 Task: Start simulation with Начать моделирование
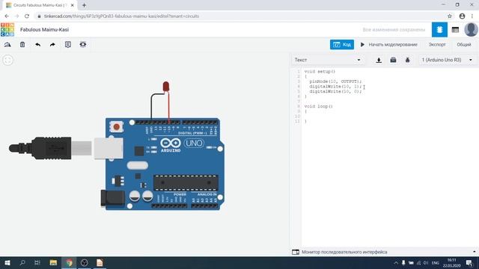coord(388,45)
